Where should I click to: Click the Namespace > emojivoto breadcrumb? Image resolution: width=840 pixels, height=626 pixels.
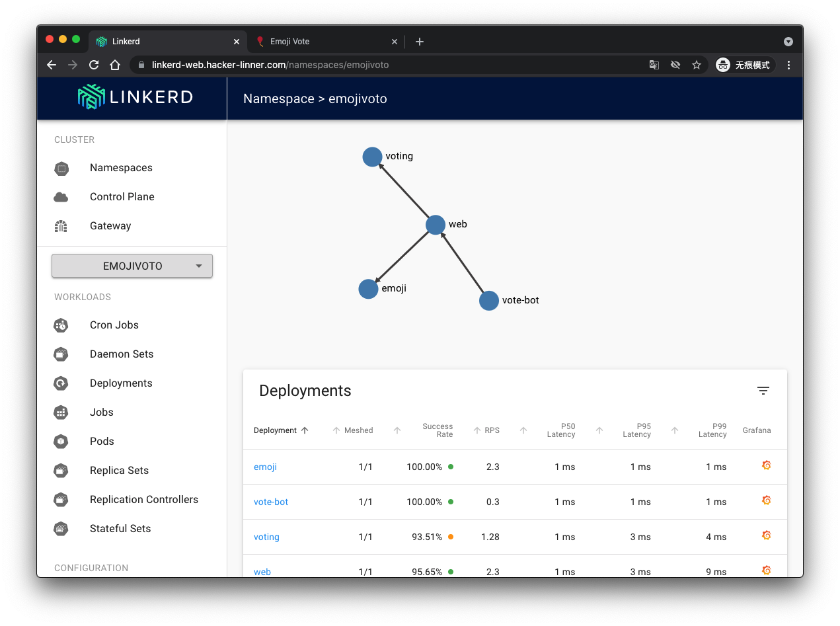point(315,98)
